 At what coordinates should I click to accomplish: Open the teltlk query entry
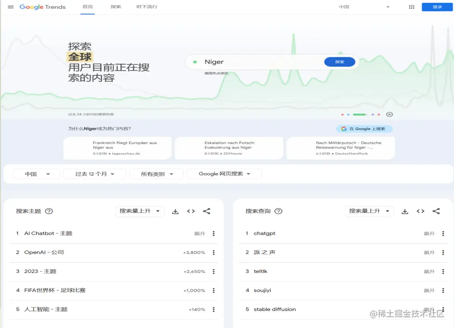260,272
